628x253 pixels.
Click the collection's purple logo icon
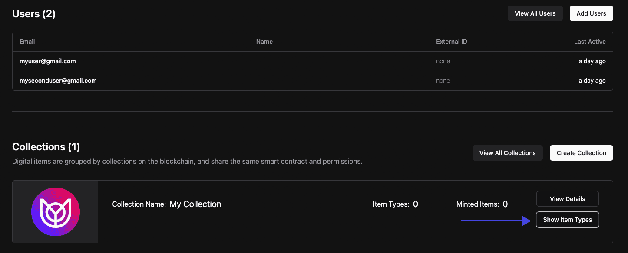coord(56,212)
